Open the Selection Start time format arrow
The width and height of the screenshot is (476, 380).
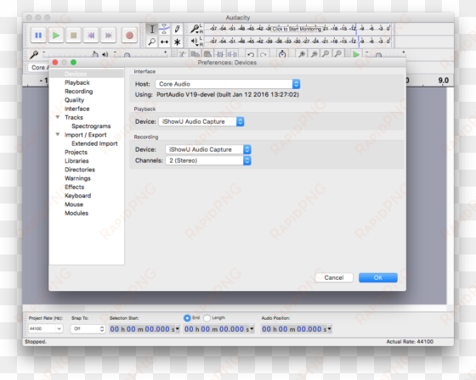pos(178,329)
